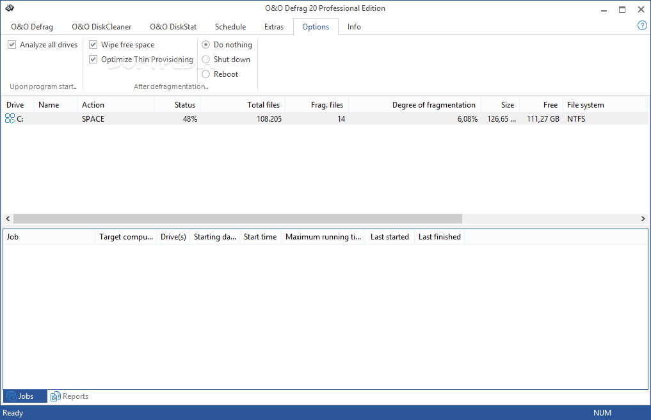Open the Extras tab

(274, 27)
